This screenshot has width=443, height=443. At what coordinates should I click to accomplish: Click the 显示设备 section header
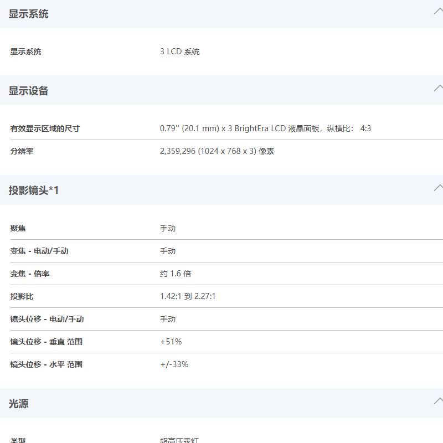(221, 90)
